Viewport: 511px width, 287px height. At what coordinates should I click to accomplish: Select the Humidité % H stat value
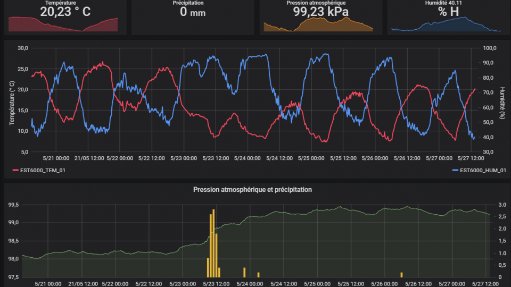click(x=448, y=12)
